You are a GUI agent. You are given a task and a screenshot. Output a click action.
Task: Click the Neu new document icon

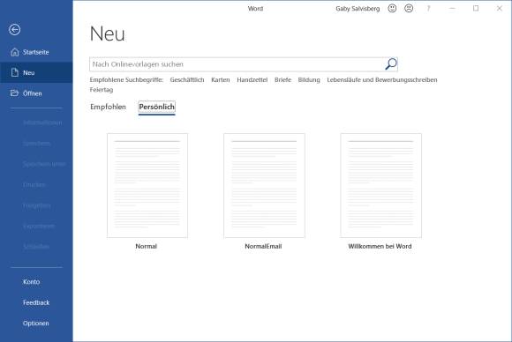[15, 72]
